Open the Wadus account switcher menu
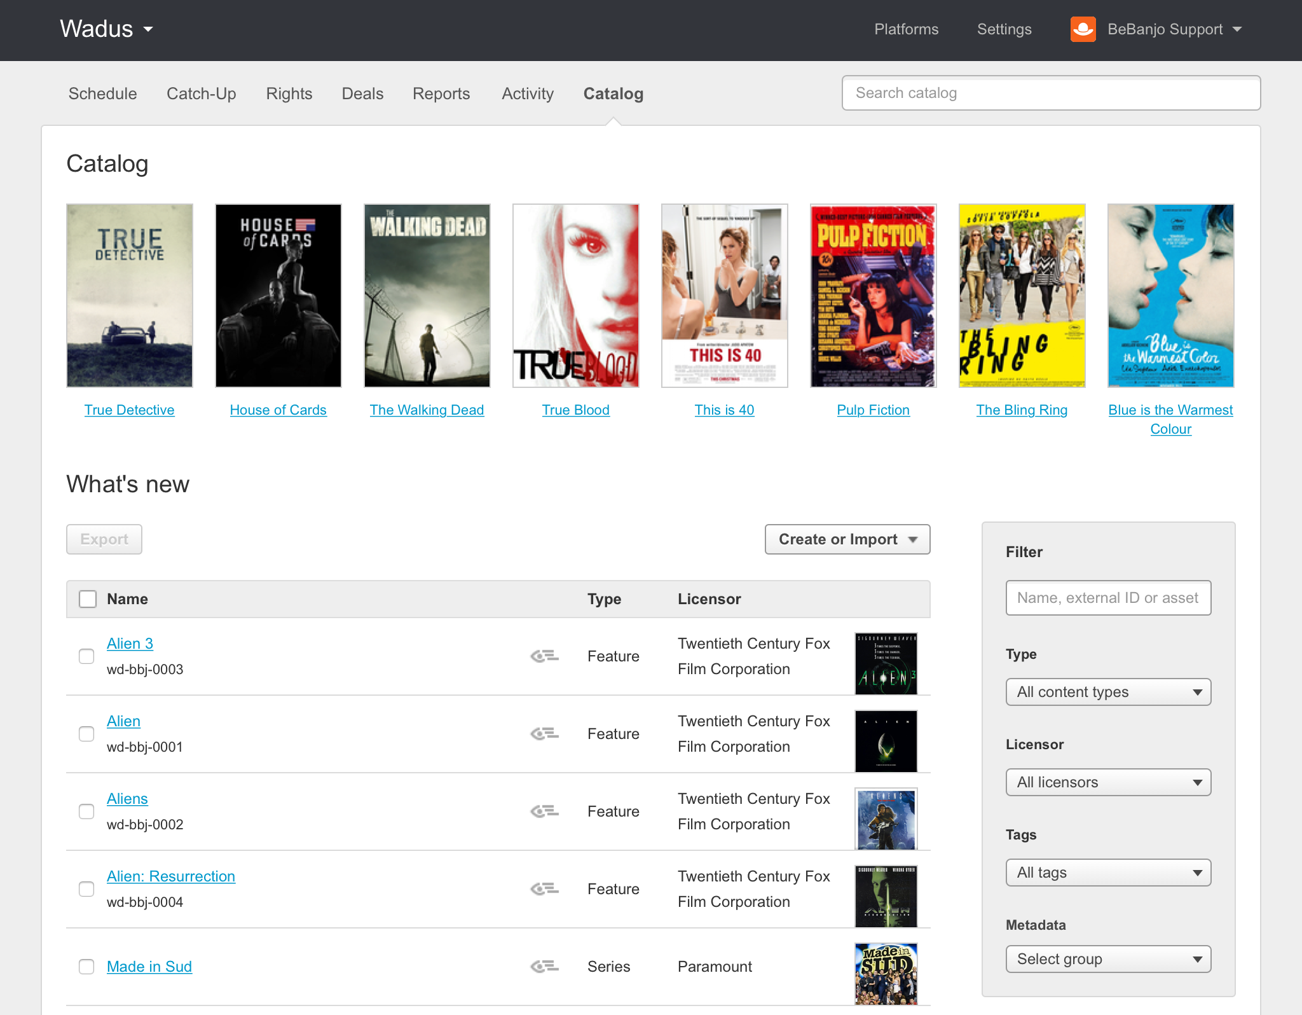 pyautogui.click(x=106, y=29)
